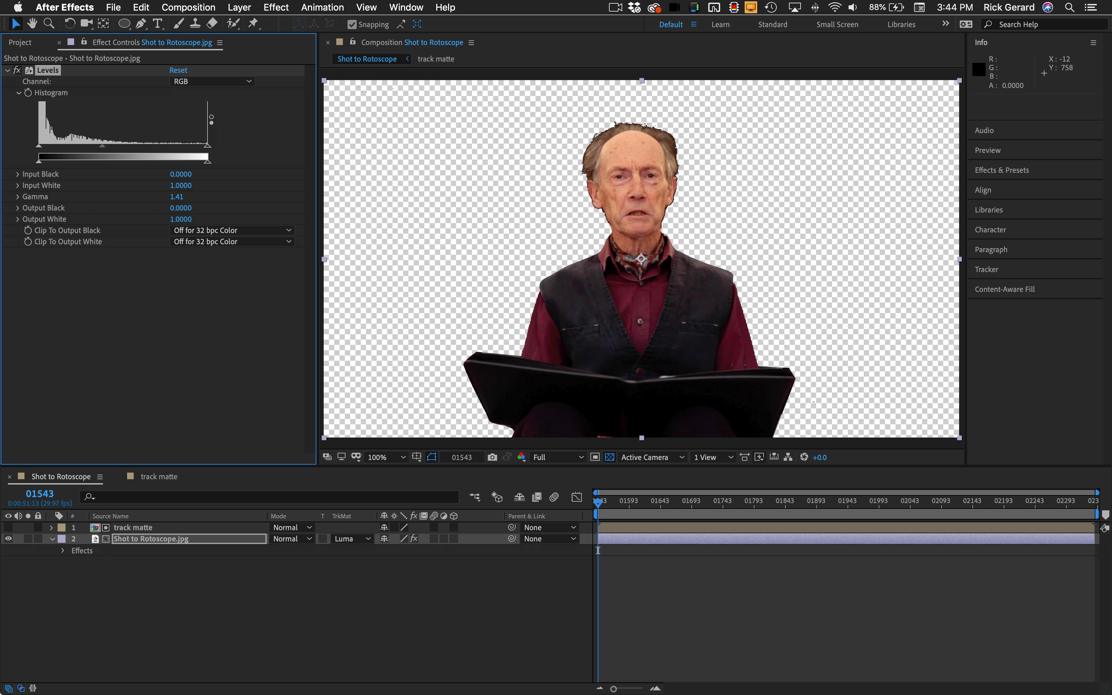Screen dimensions: 1112x695
Task: Open the Effects & Presets panel
Action: point(1002,170)
